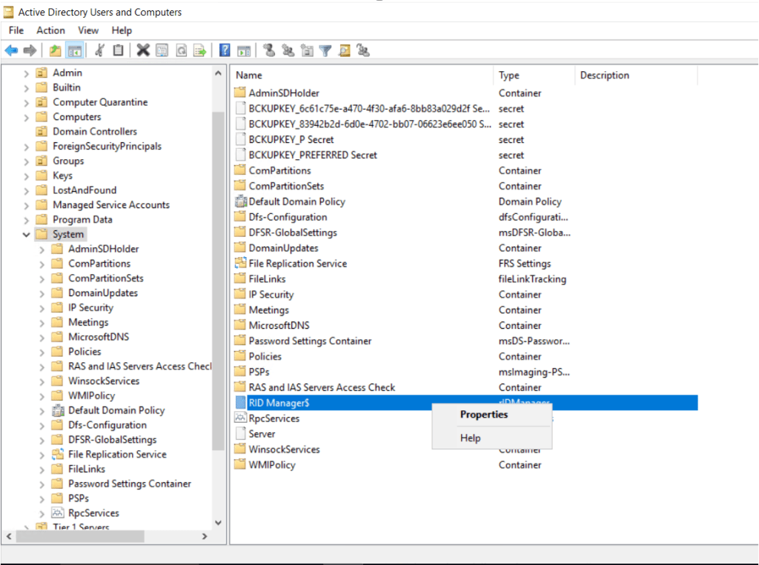Click the Up one level folder icon
Image resolution: width=759 pixels, height=565 pixels.
pyautogui.click(x=55, y=50)
